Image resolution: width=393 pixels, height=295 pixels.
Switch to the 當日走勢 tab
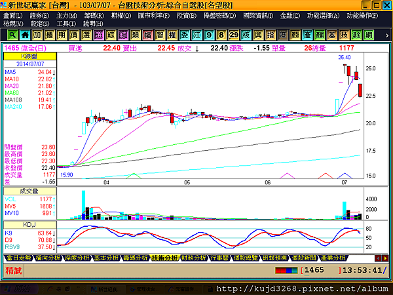tap(19, 258)
